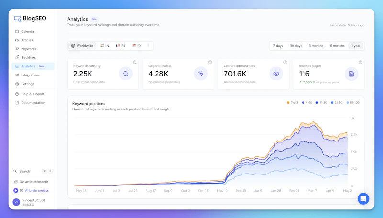Select the ID country filter
Screen dimensions: 383x218
pyautogui.click(x=136, y=46)
